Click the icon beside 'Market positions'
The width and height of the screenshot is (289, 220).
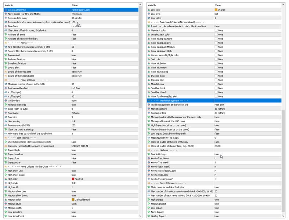149,109
